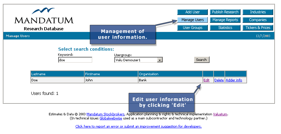Edit John Doe's user information
This screenshot has width=281, height=134.
tap(206, 80)
